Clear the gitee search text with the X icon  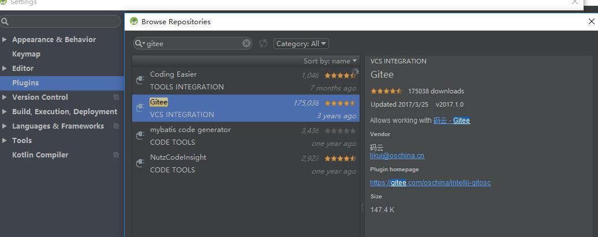point(246,43)
